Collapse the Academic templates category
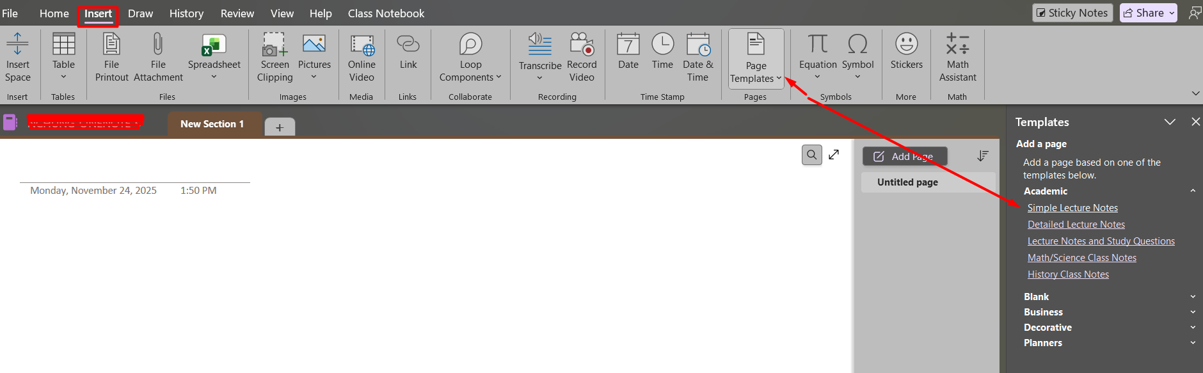This screenshot has height=373, width=1203. point(1193,191)
